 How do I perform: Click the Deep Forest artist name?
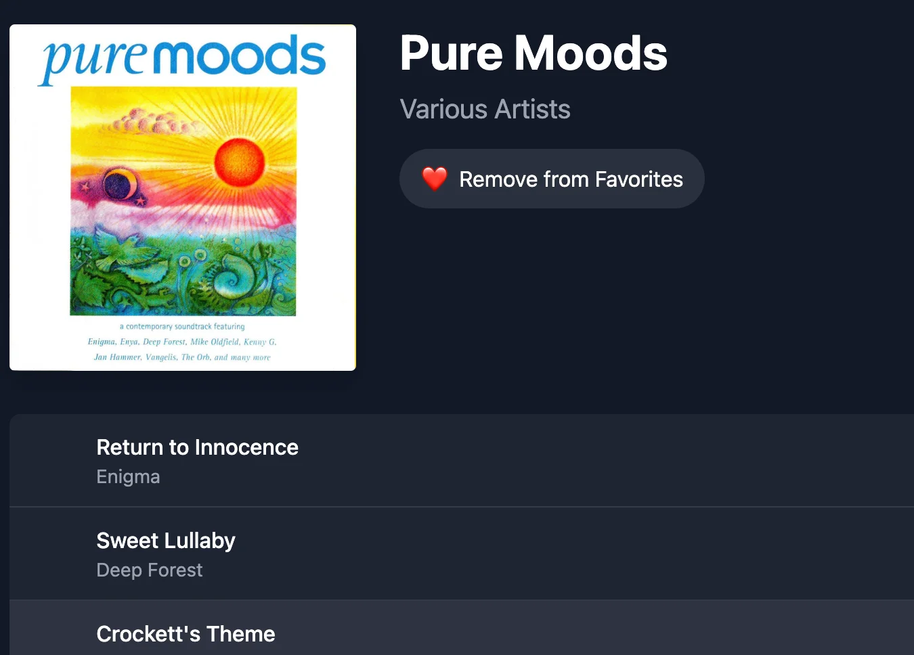click(150, 570)
